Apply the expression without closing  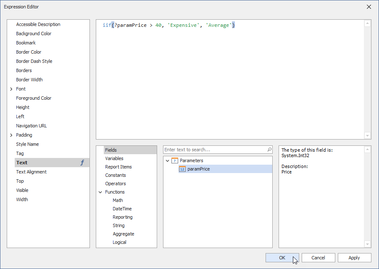[354, 257]
